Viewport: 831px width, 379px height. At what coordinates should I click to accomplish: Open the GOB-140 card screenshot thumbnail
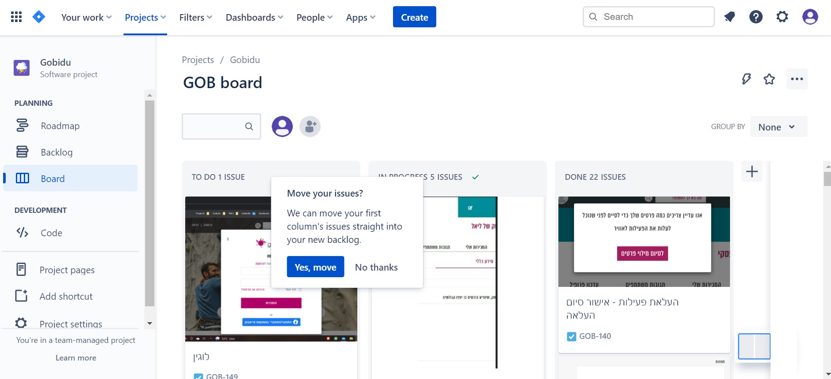644,242
